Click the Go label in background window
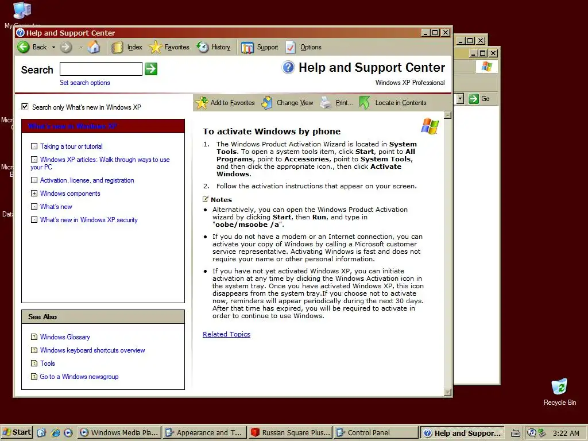This screenshot has width=588, height=441. click(x=485, y=99)
